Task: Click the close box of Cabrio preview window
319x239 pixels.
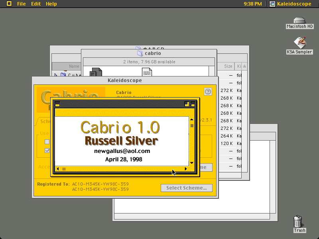Action: coord(57,104)
